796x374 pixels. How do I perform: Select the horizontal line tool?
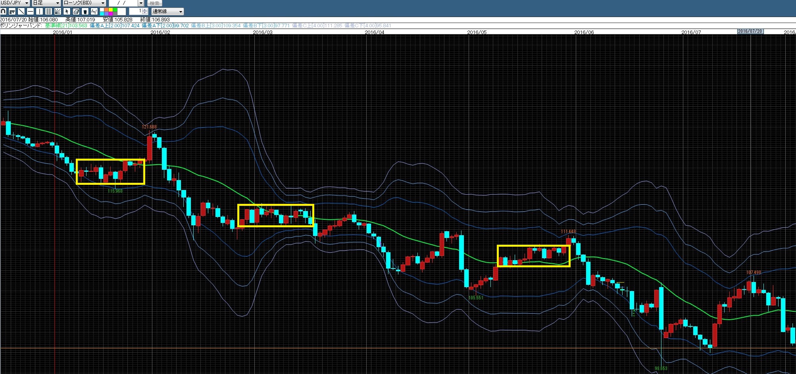tap(30, 12)
